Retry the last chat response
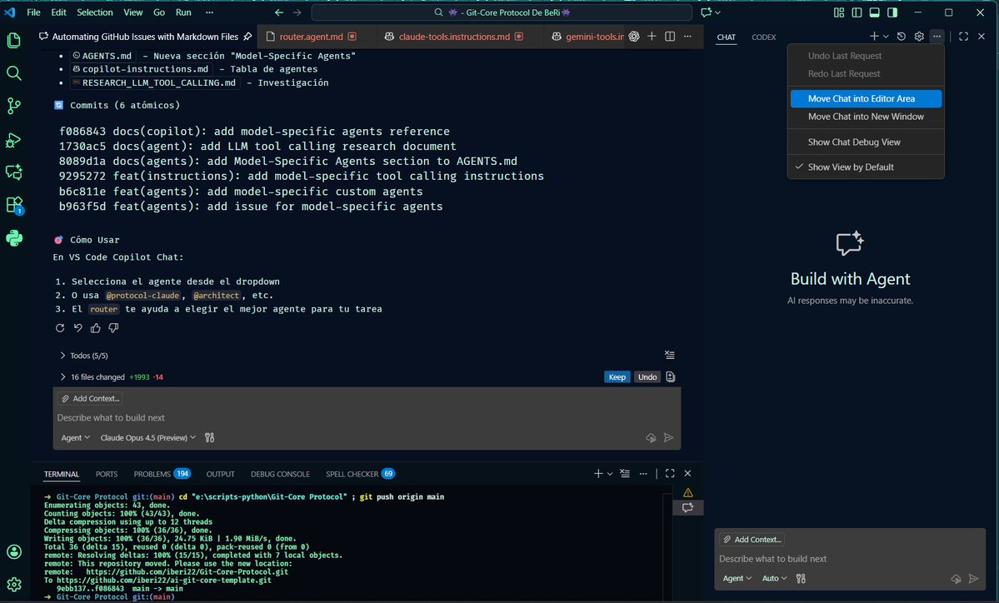This screenshot has width=999, height=603. point(60,328)
